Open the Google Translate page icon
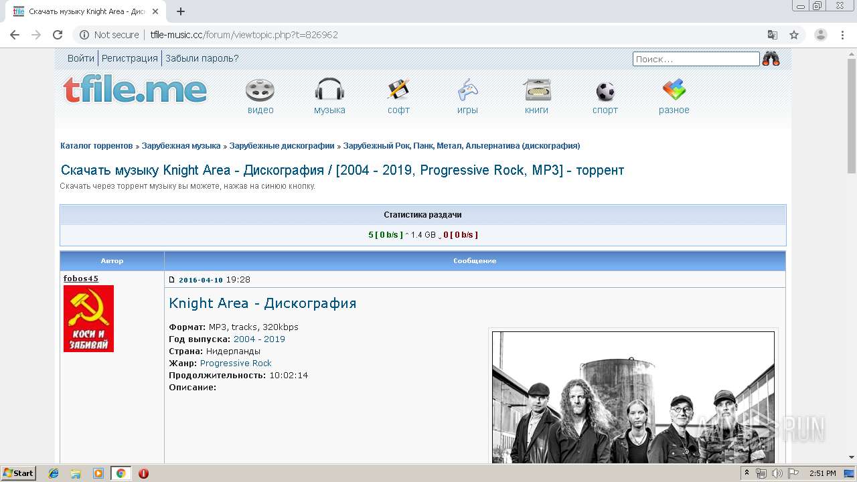Image resolution: width=857 pixels, height=482 pixels. click(773, 35)
